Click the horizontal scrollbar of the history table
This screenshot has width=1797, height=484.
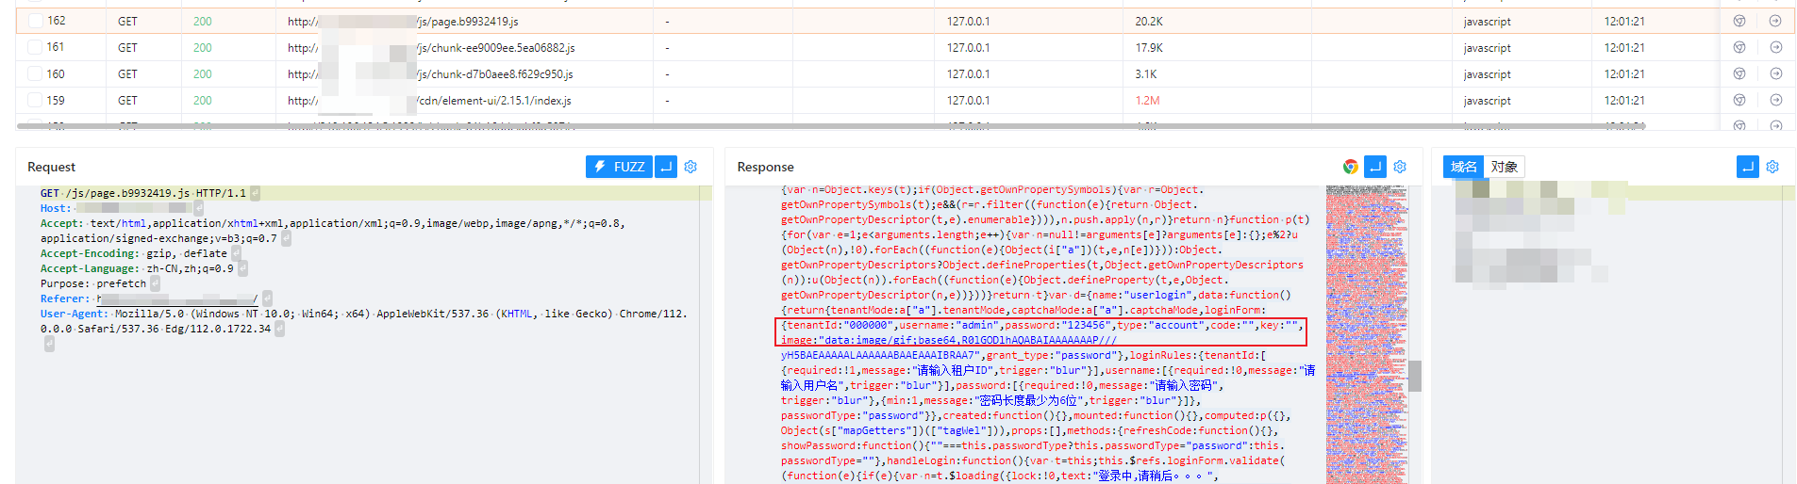click(830, 125)
